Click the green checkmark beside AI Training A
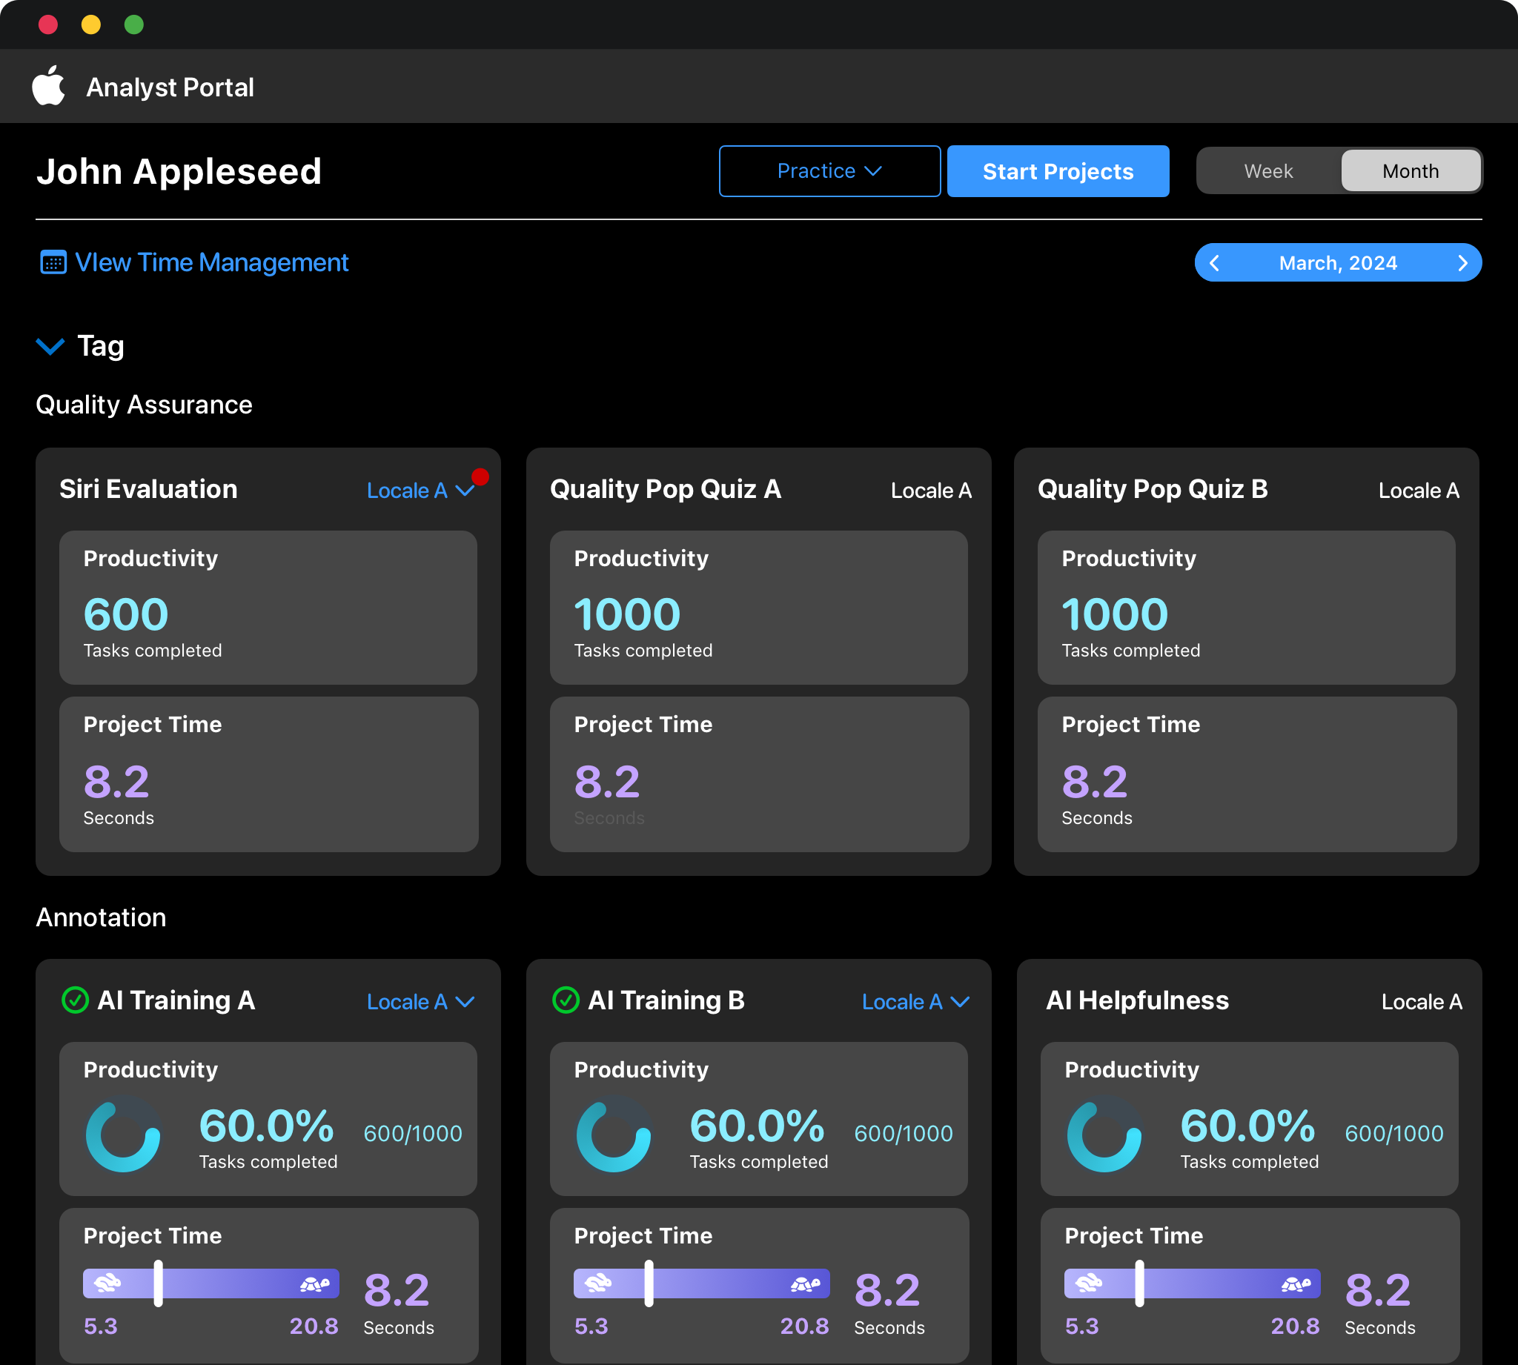The height and width of the screenshot is (1365, 1518). click(75, 1000)
